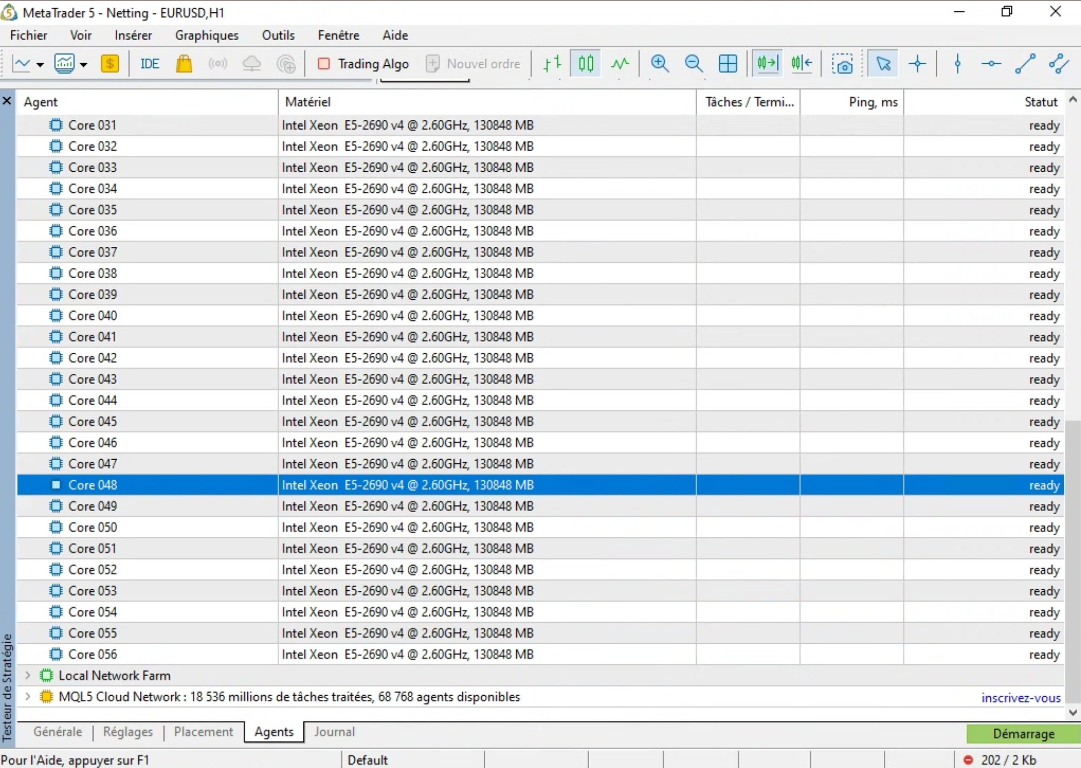The height and width of the screenshot is (768, 1081).
Task: Click the MQL5 Cloud Network icon
Action: point(46,697)
